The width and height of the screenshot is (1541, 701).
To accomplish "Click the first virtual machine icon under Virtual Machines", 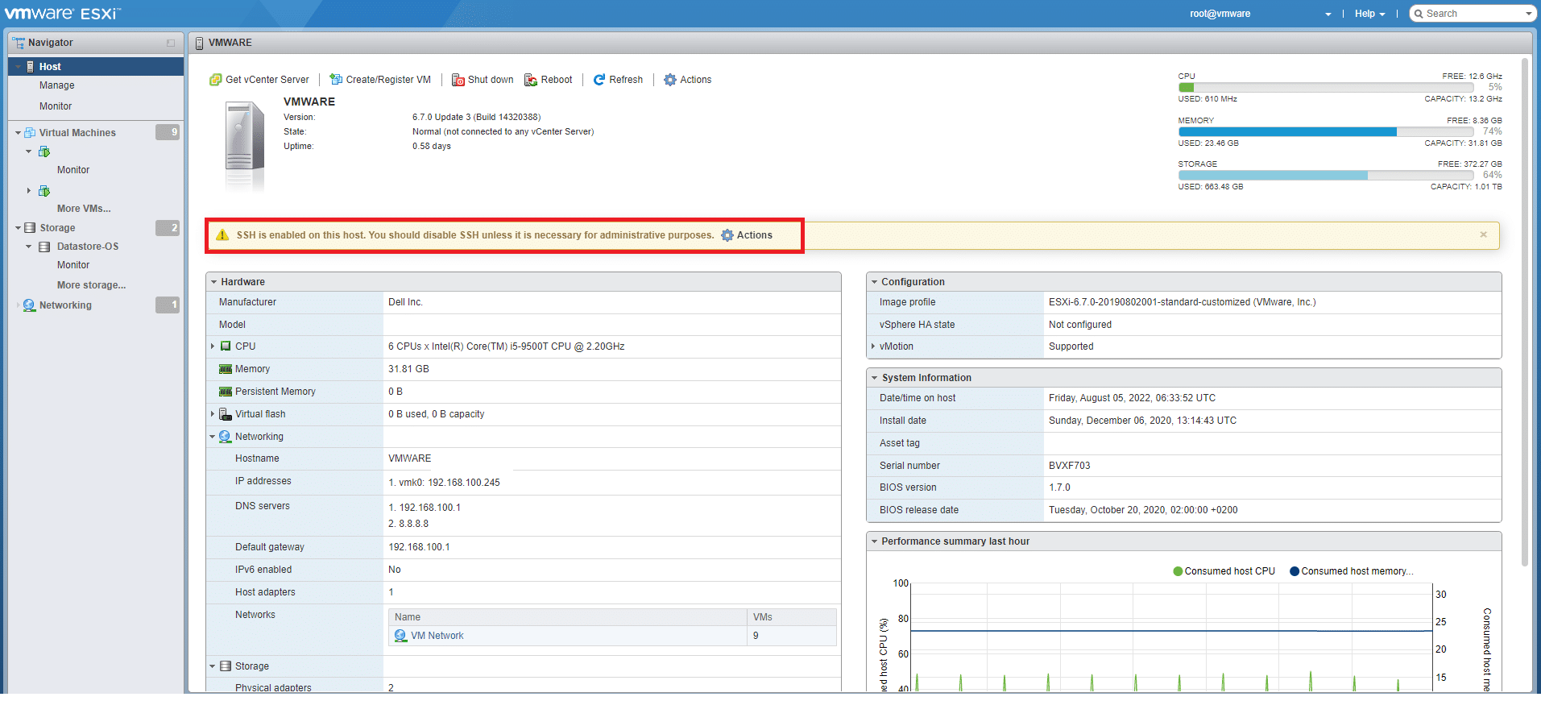I will pyautogui.click(x=44, y=151).
